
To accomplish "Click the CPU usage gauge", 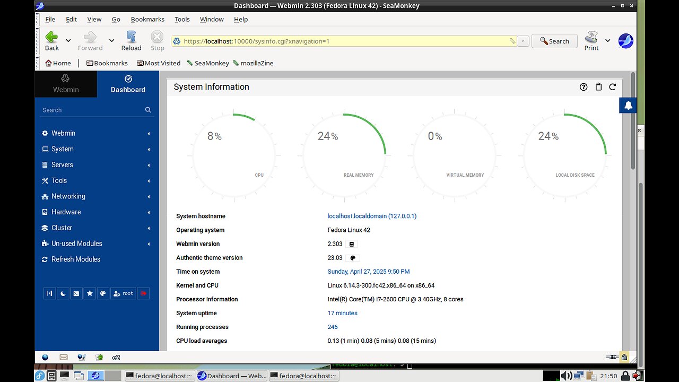I will point(234,155).
